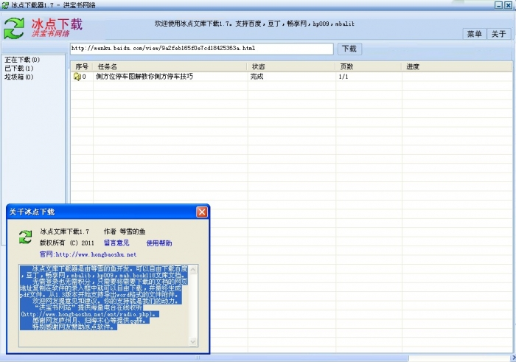
Task: Sort by 页数 column header
Action: 369,66
